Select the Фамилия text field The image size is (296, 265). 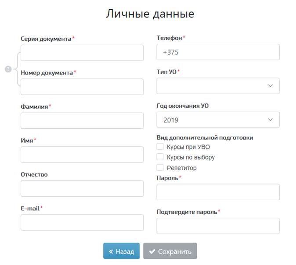[82, 120]
